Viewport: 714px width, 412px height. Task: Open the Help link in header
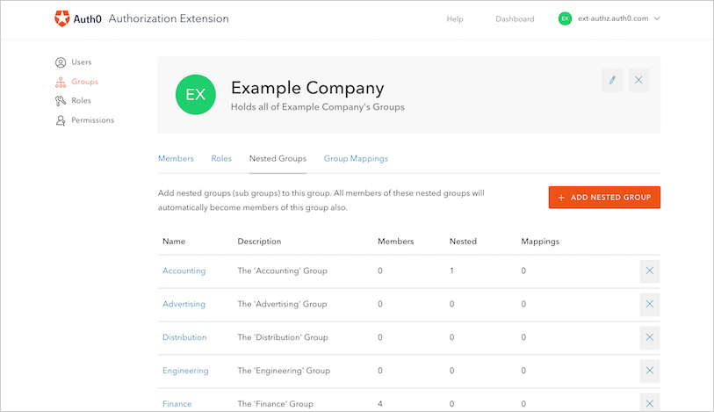pos(455,19)
